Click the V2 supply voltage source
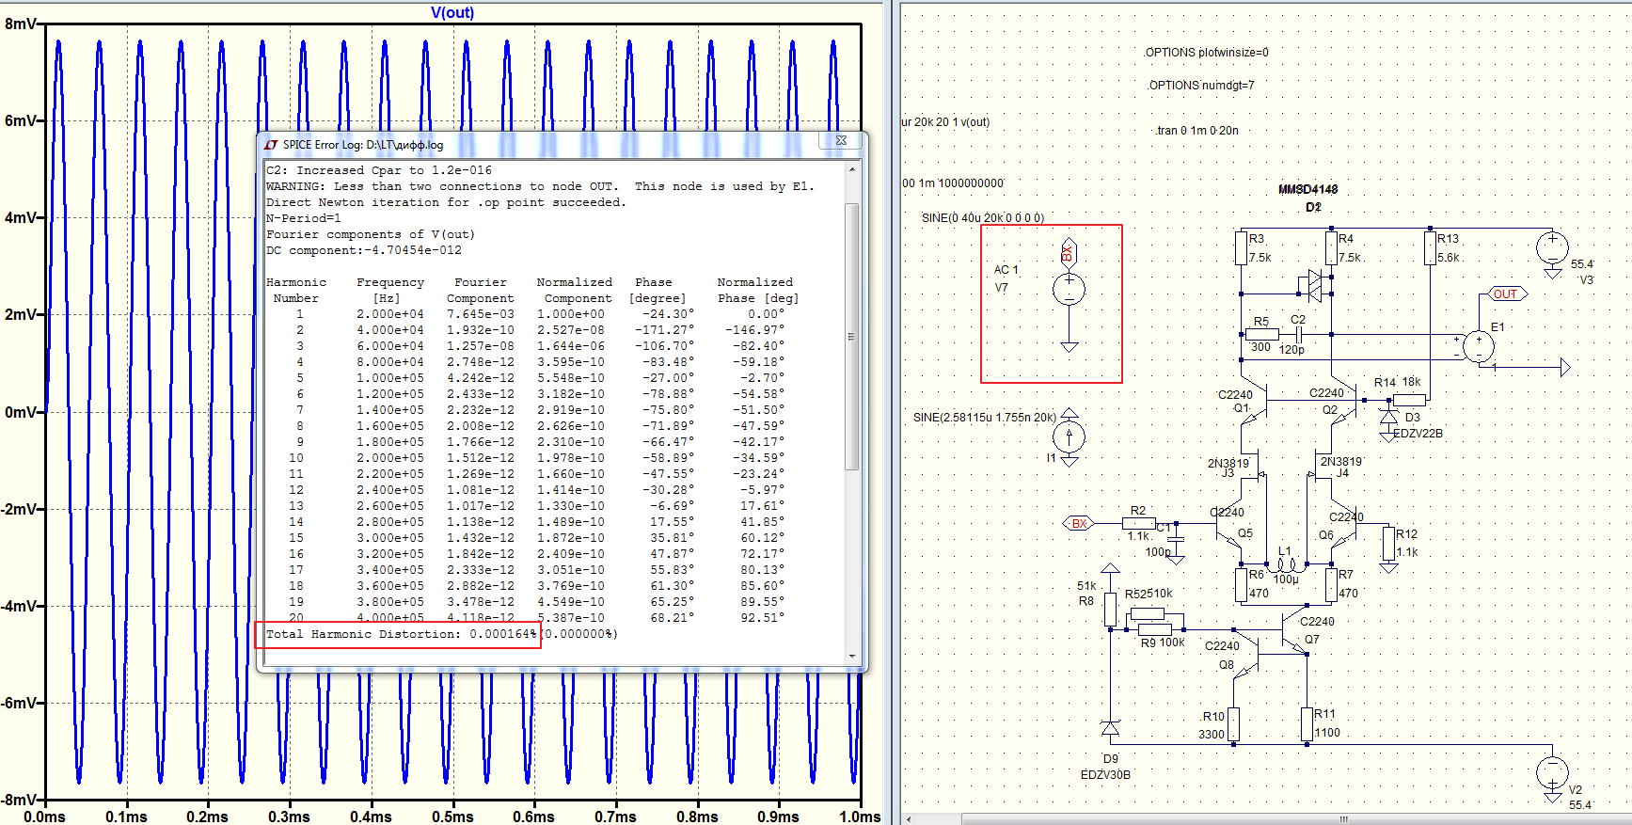1632x825 pixels. [1552, 773]
